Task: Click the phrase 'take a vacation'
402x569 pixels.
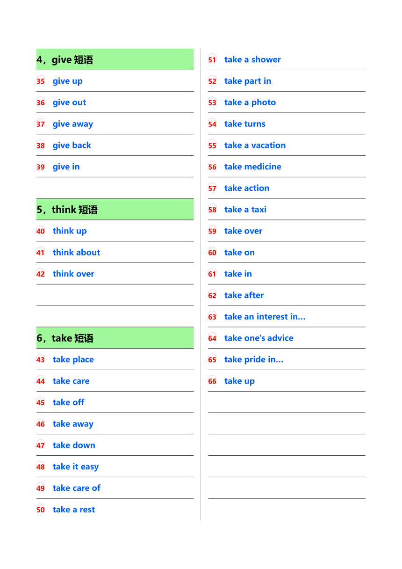Action: [255, 145]
